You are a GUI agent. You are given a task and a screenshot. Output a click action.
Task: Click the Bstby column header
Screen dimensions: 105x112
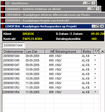[x=87, y=51]
